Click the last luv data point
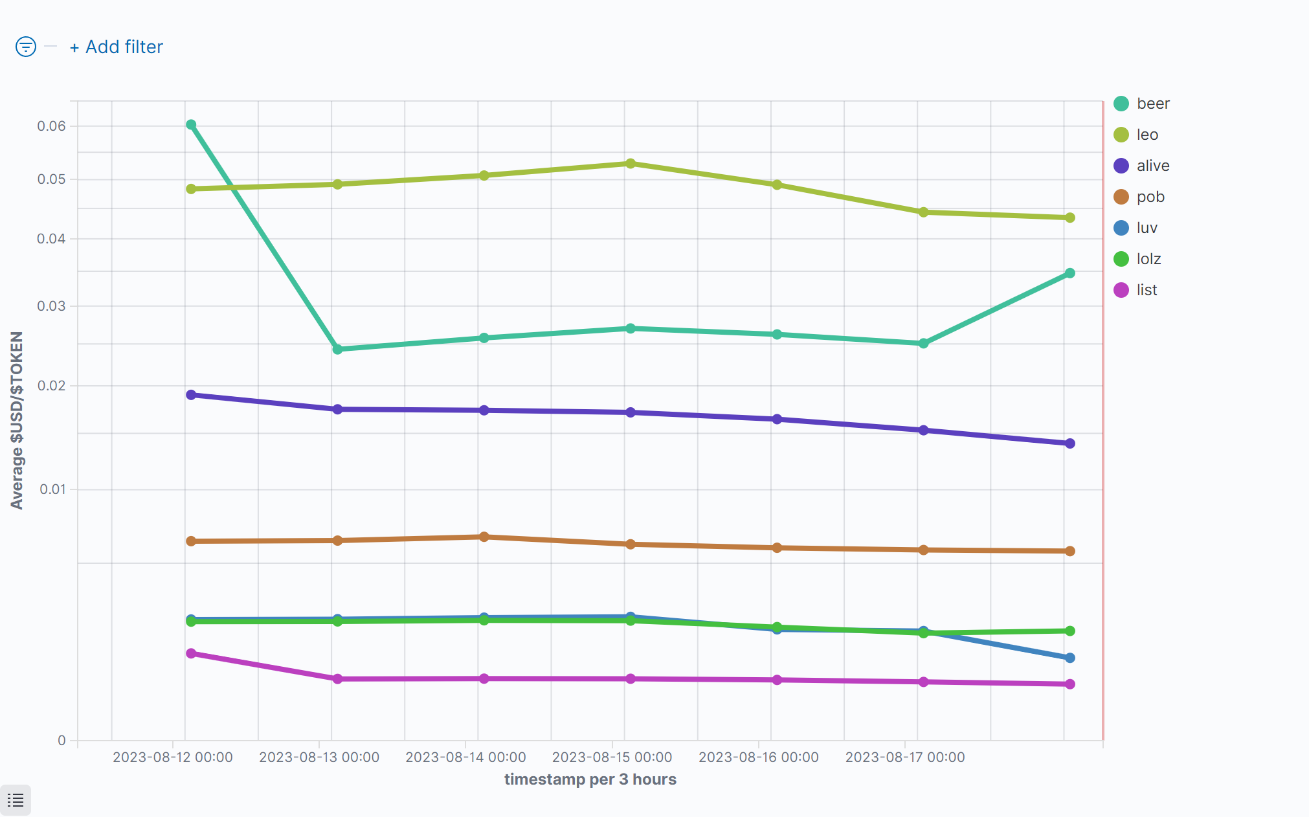This screenshot has width=1309, height=817. [1070, 658]
